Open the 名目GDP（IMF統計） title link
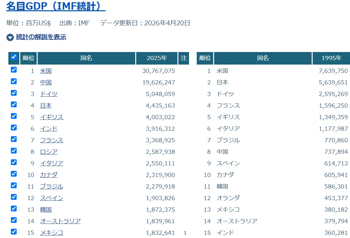 coord(56,6)
